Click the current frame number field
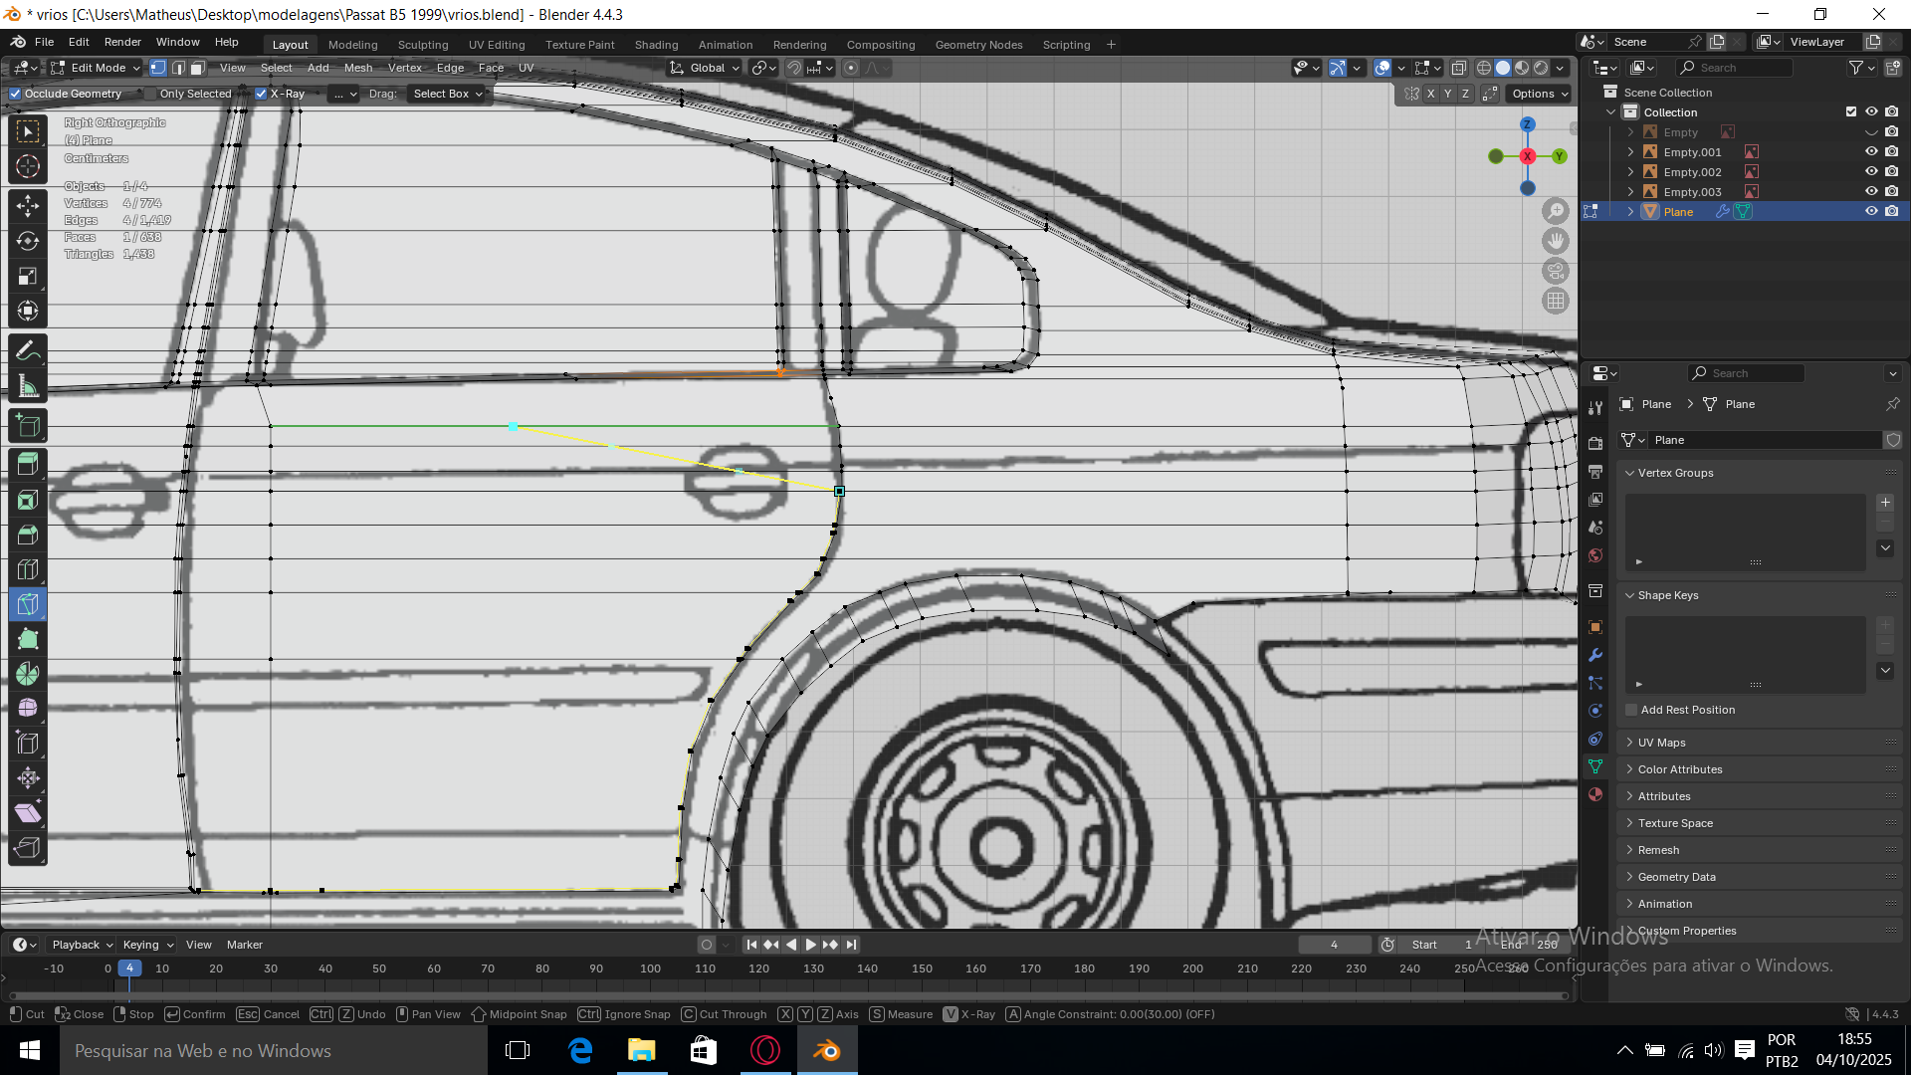This screenshot has width=1911, height=1075. click(1334, 945)
